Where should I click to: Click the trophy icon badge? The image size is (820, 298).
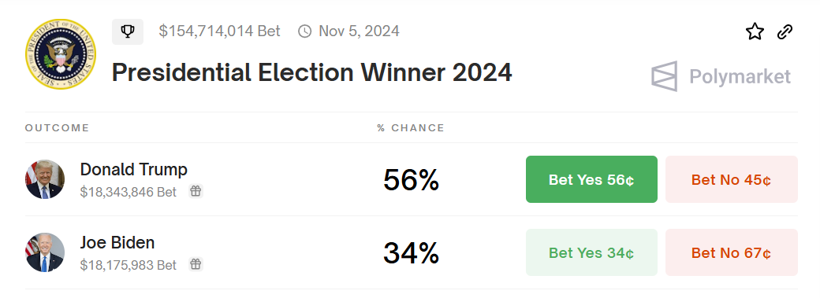(128, 31)
